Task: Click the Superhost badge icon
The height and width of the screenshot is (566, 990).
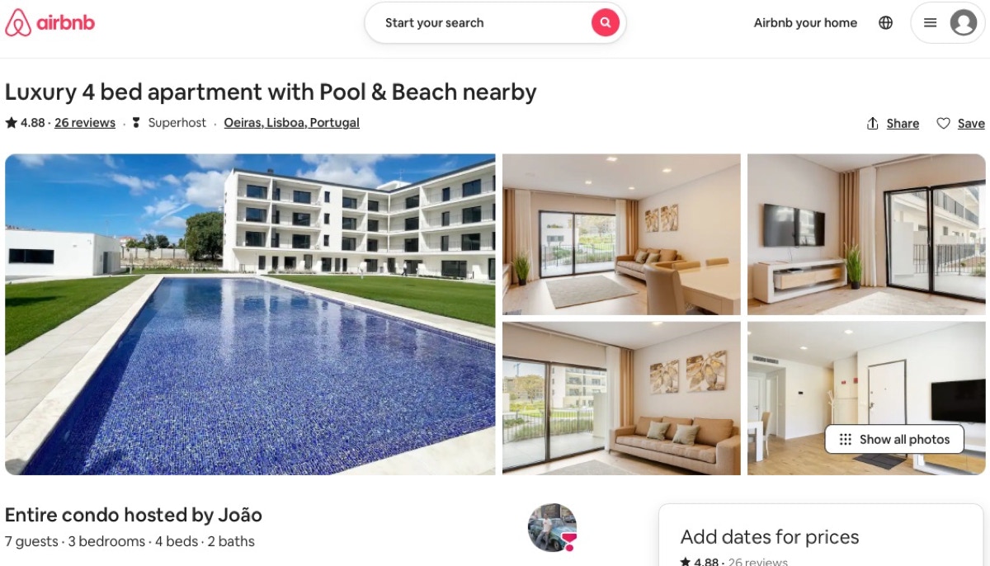Action: click(x=136, y=123)
